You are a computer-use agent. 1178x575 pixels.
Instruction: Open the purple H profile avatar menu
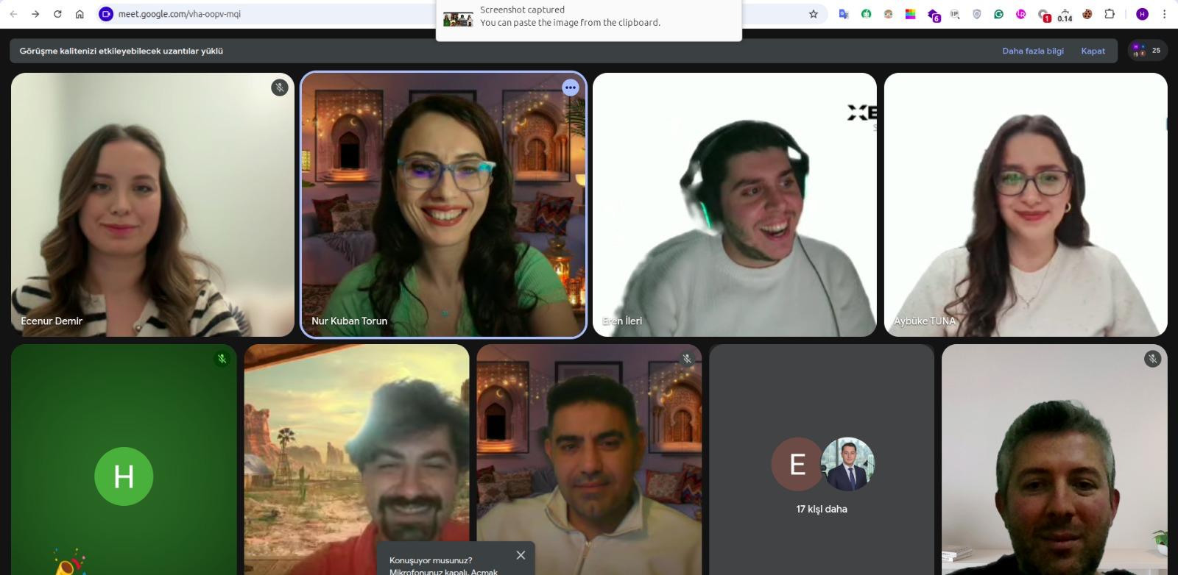(1142, 14)
